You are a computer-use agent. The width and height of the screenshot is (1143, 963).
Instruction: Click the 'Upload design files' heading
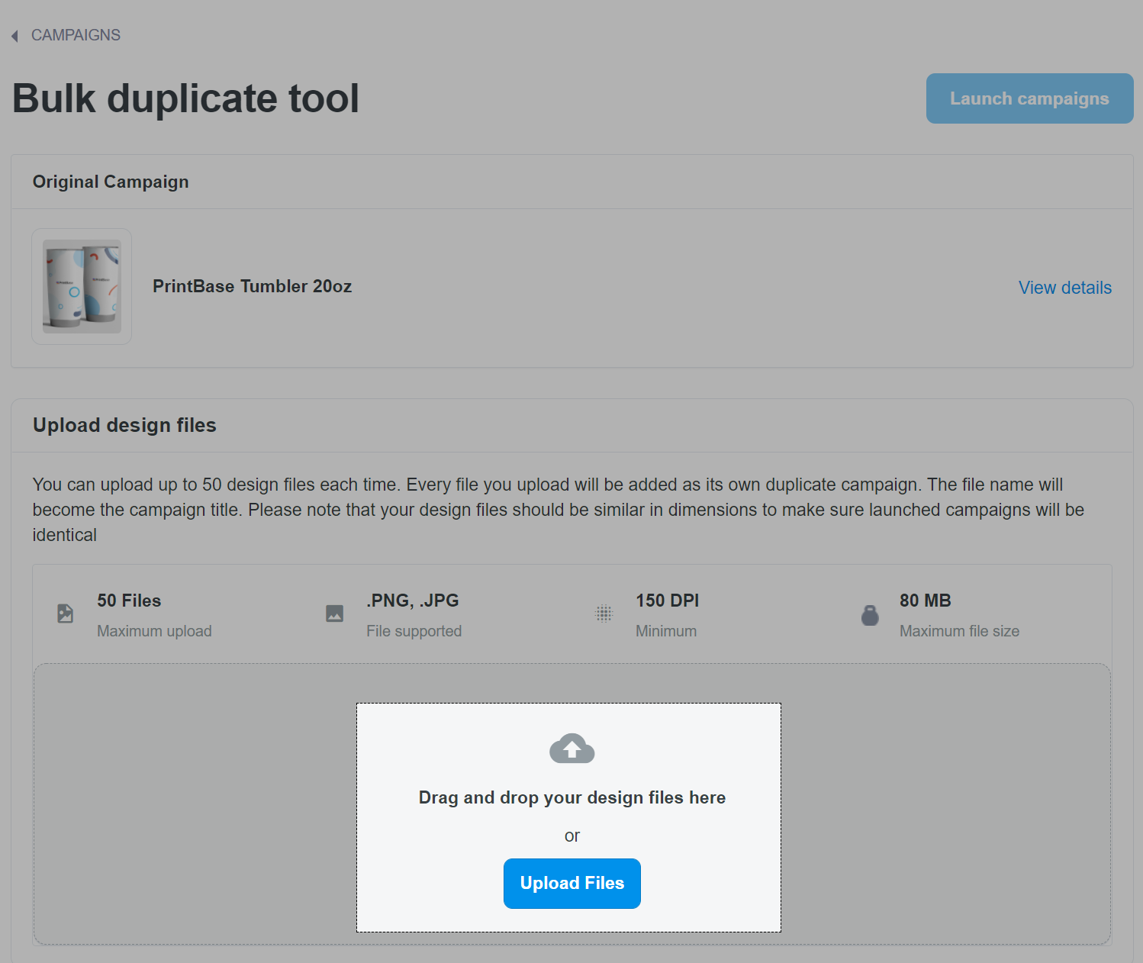pos(124,425)
